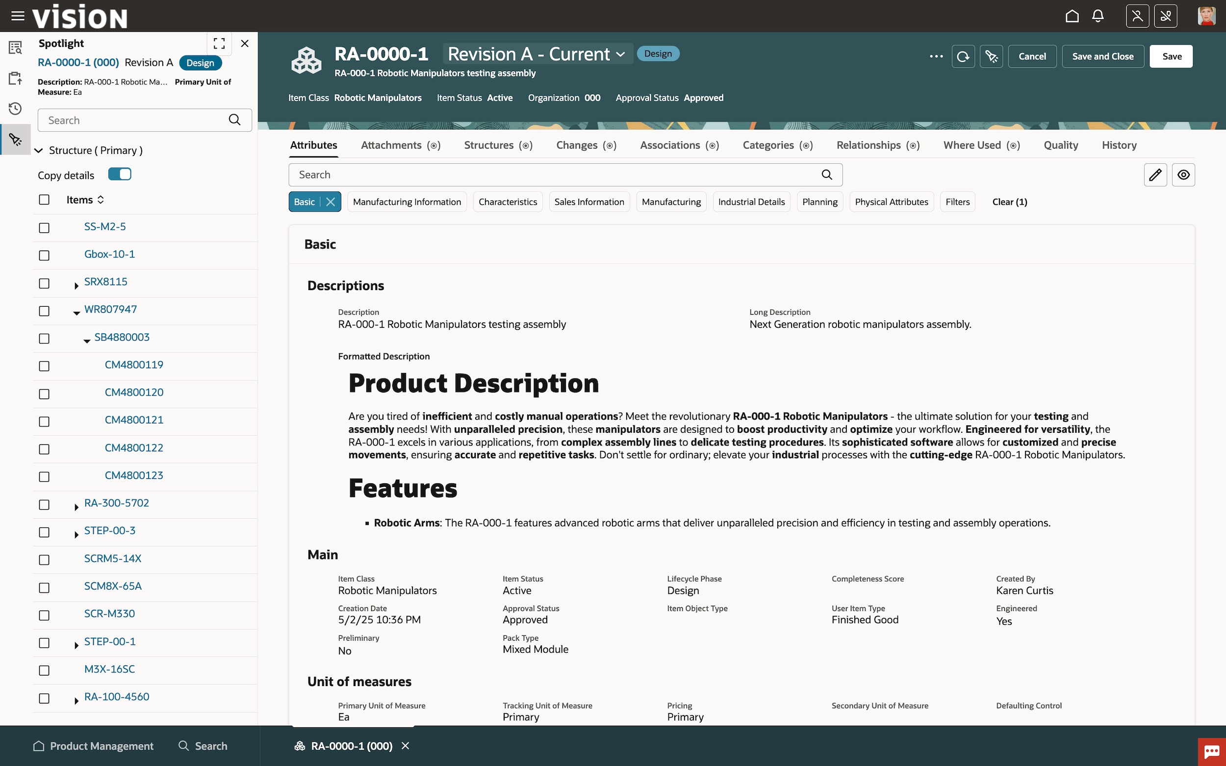Click the Save and Close button
This screenshot has width=1226, height=766.
[1102, 56]
